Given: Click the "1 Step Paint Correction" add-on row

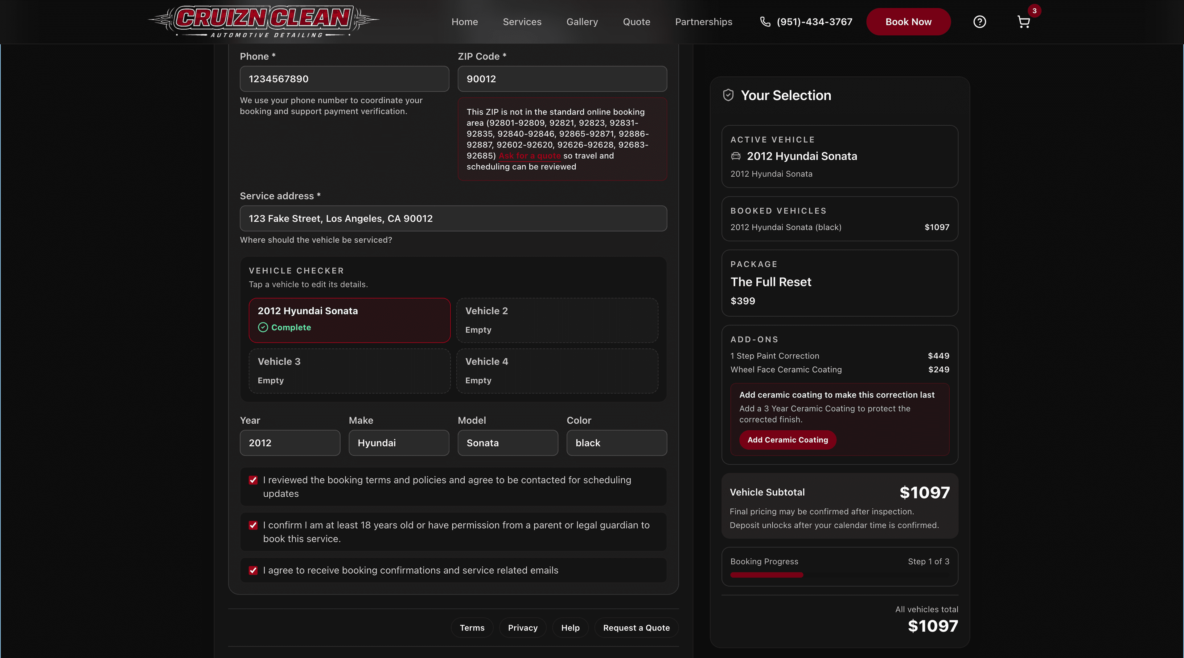Looking at the screenshot, I should point(840,356).
